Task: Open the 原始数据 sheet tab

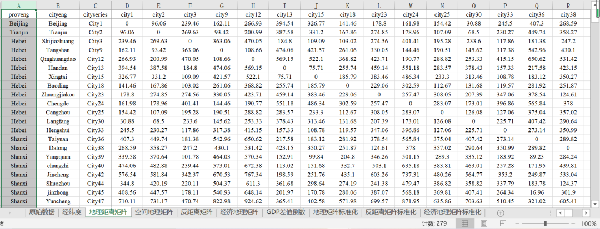Action: 42,212
